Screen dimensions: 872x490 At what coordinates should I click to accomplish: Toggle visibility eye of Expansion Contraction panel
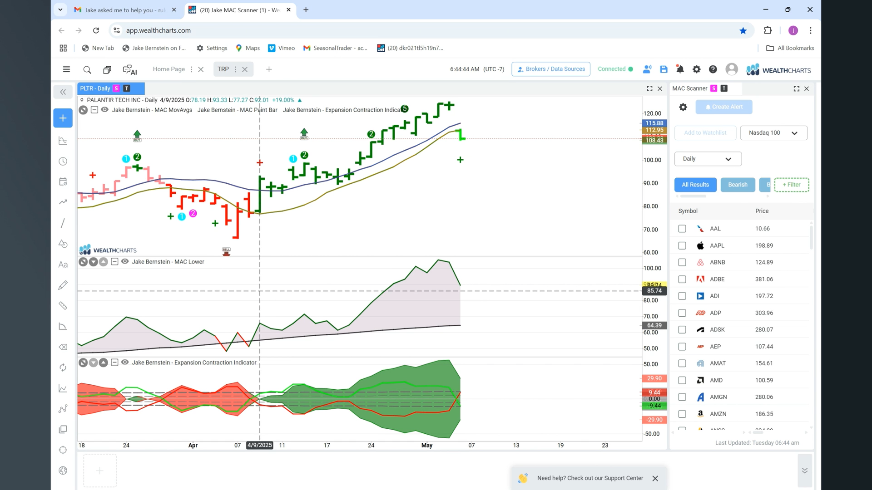(125, 363)
